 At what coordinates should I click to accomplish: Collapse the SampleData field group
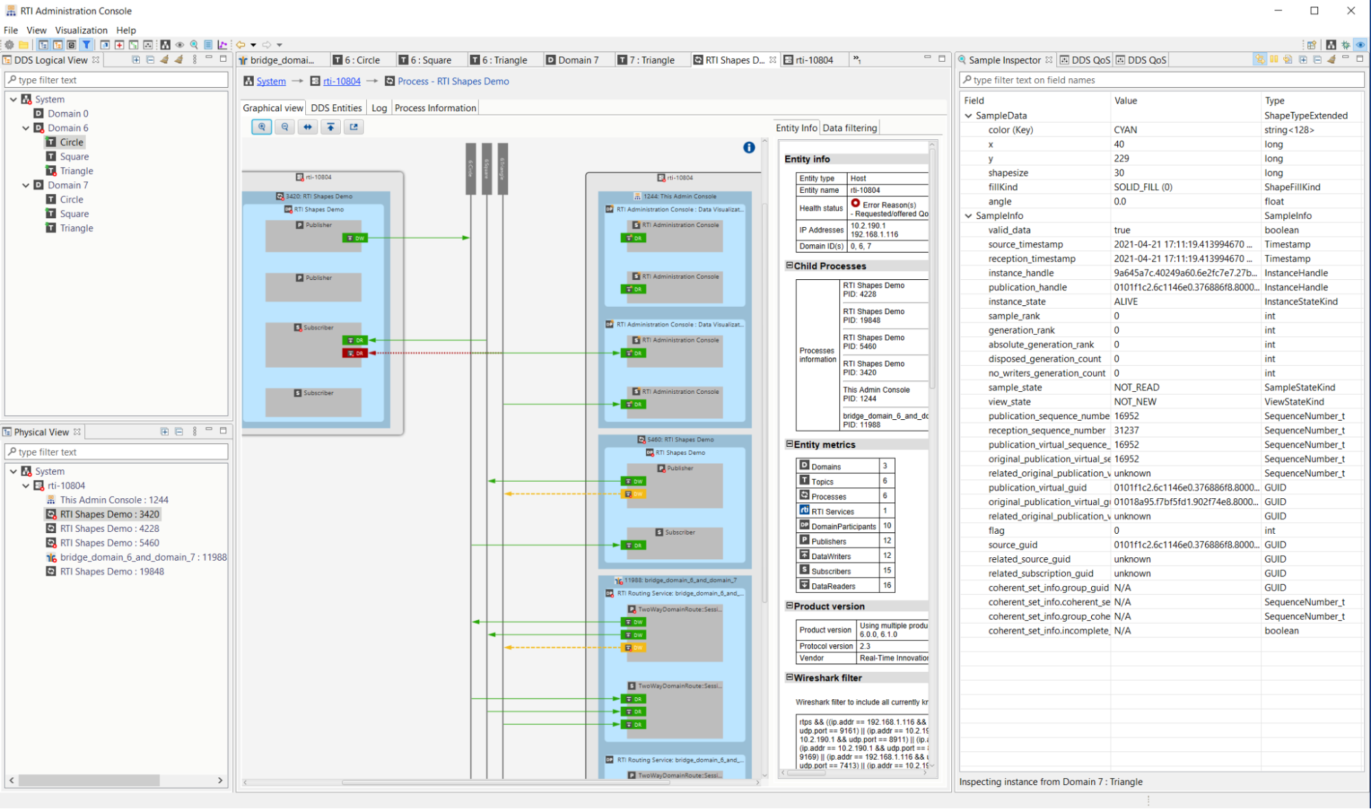(x=968, y=115)
